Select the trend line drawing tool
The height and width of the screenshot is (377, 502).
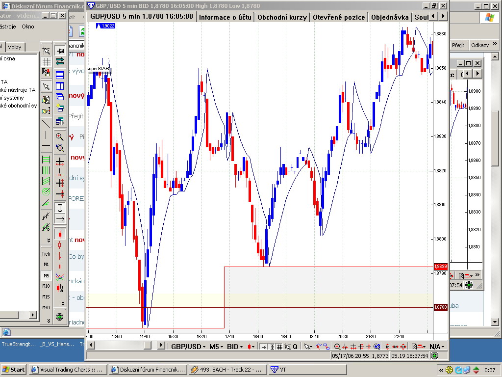point(46,123)
